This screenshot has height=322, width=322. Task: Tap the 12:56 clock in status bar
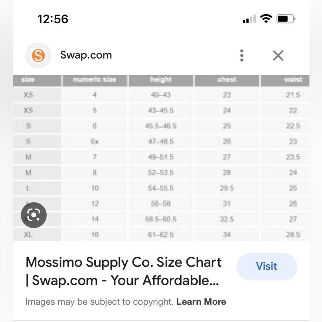pos(53,19)
